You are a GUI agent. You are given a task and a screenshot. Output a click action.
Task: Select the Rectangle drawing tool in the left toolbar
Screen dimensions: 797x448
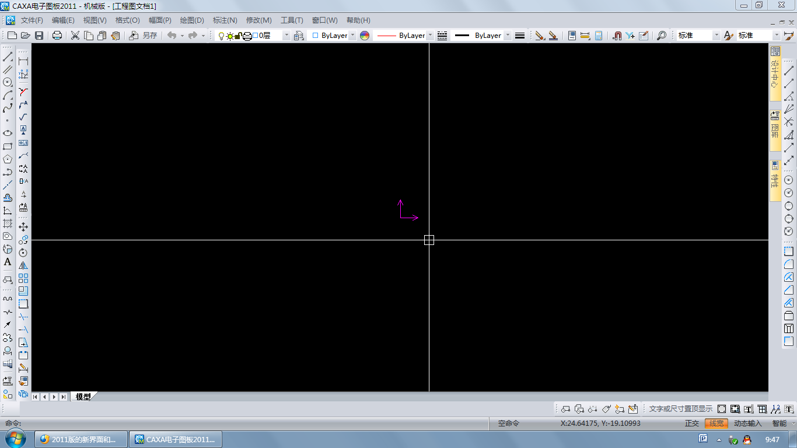pos(8,146)
